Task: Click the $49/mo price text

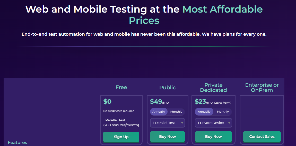Action: pyautogui.click(x=159, y=102)
